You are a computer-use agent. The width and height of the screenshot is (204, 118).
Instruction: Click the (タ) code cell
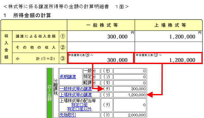click(106, 83)
